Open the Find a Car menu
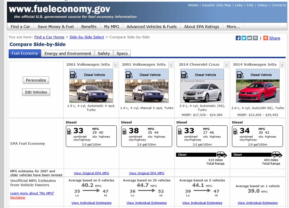 (x=21, y=26)
